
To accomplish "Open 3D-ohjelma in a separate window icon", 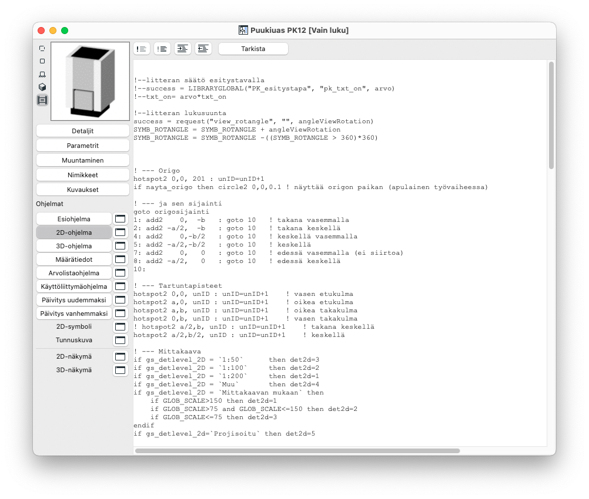I will point(120,246).
